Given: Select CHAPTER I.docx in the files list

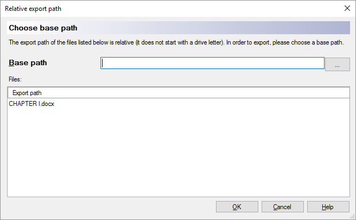Looking at the screenshot, I should tap(31, 104).
